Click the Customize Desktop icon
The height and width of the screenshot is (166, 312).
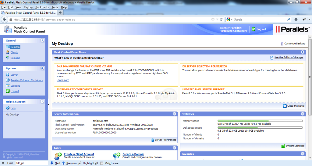coord(282,43)
